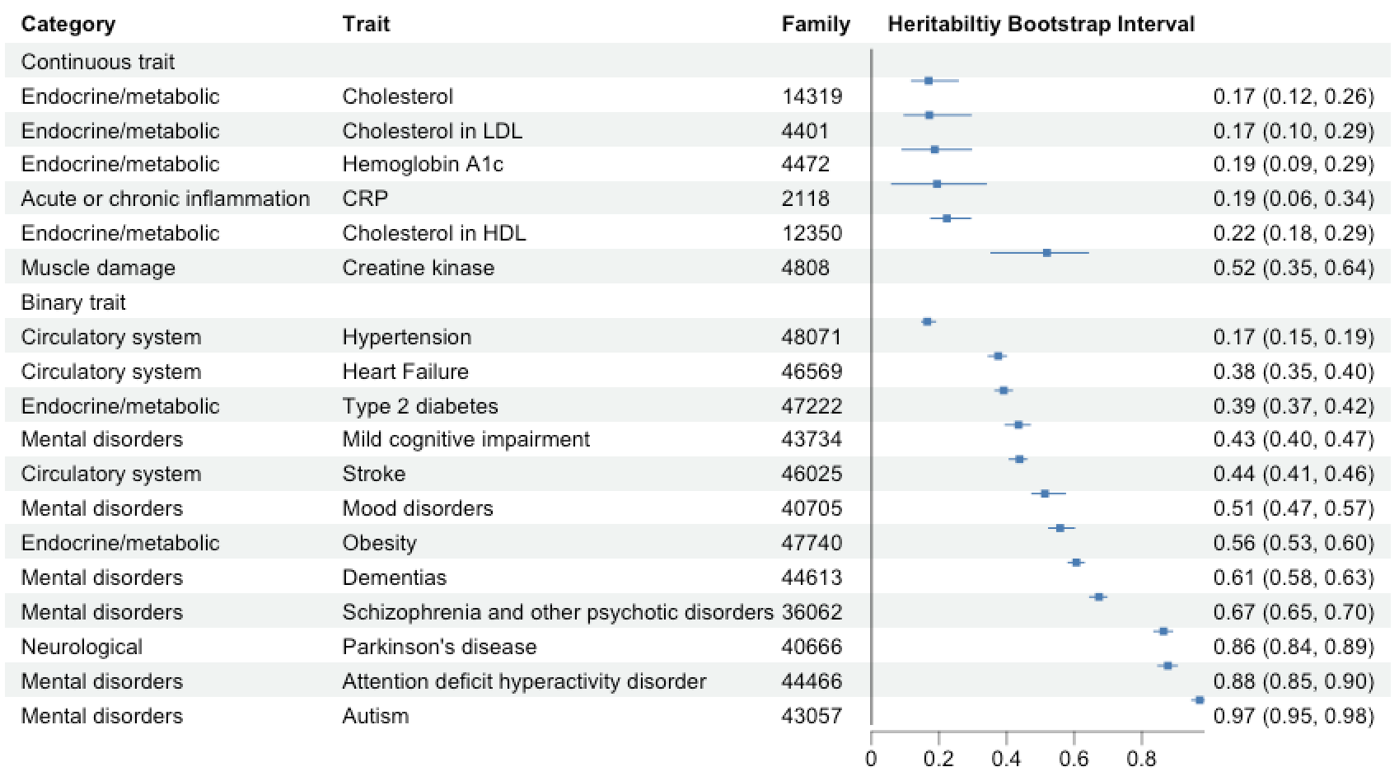Click the Parkinson's disease point marker

pyautogui.click(x=1163, y=631)
